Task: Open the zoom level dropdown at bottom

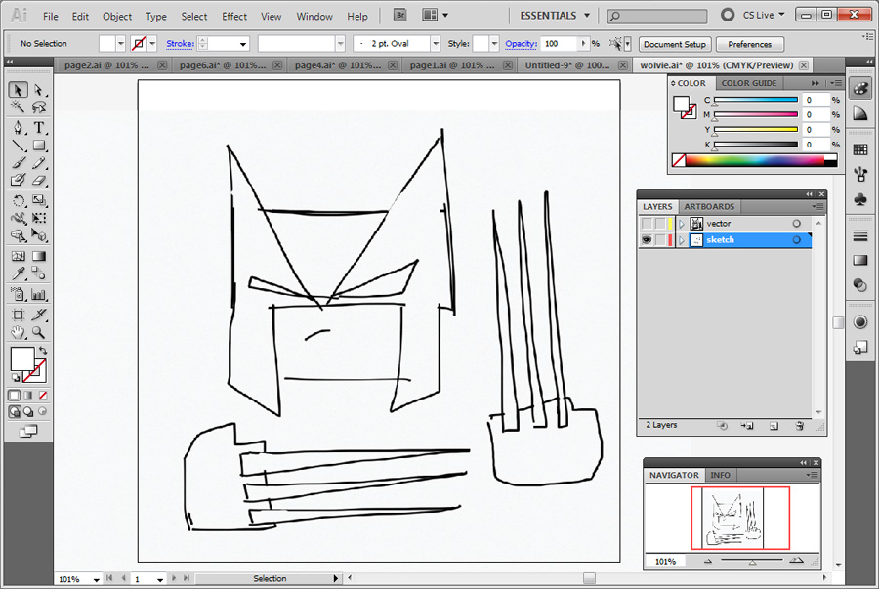Action: [97, 579]
